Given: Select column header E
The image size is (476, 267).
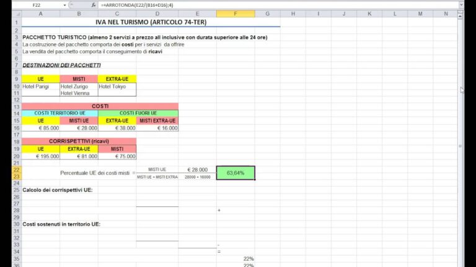Looking at the screenshot, I should (x=197, y=14).
